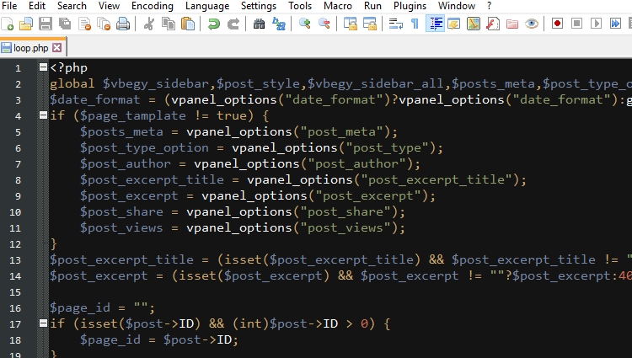632x358 pixels.
Task: Open the Search menu
Action: point(72,6)
